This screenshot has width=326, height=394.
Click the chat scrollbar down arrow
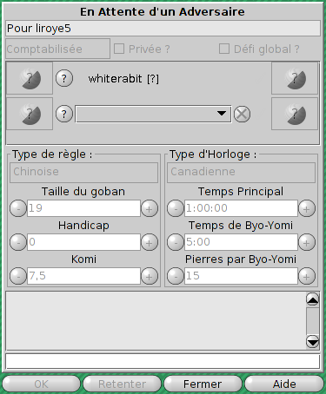tap(313, 342)
